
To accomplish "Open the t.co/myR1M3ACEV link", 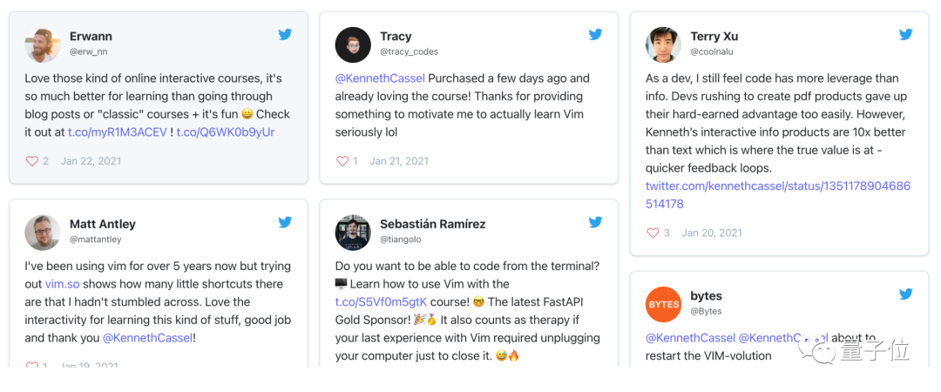I will point(118,132).
